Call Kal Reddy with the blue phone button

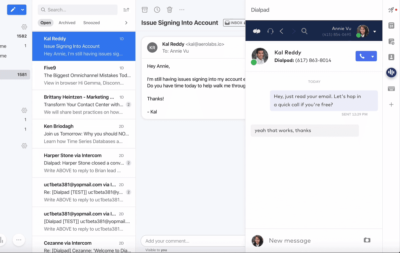click(362, 56)
